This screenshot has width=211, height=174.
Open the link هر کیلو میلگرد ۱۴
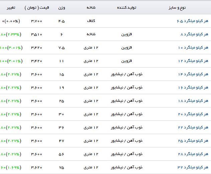click(x=193, y=74)
